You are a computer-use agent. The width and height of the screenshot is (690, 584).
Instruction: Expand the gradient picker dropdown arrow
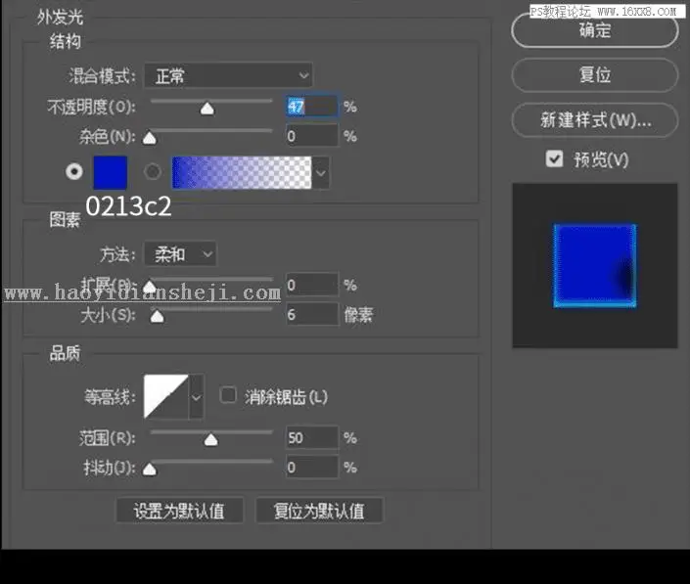(x=321, y=173)
